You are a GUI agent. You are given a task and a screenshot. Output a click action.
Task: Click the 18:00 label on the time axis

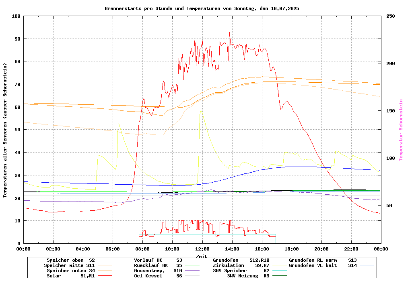tap(291, 249)
